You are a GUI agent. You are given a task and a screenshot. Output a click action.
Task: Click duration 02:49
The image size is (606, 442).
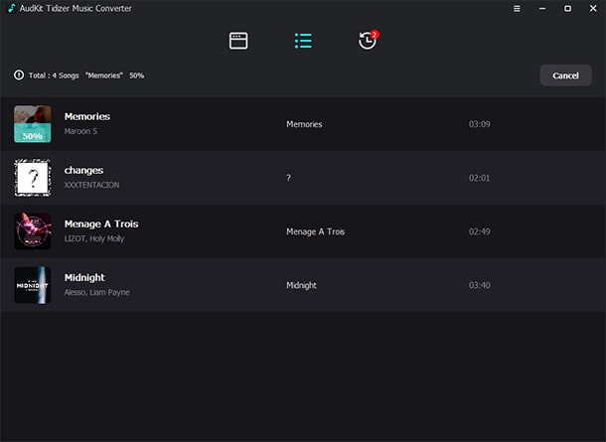click(x=479, y=231)
